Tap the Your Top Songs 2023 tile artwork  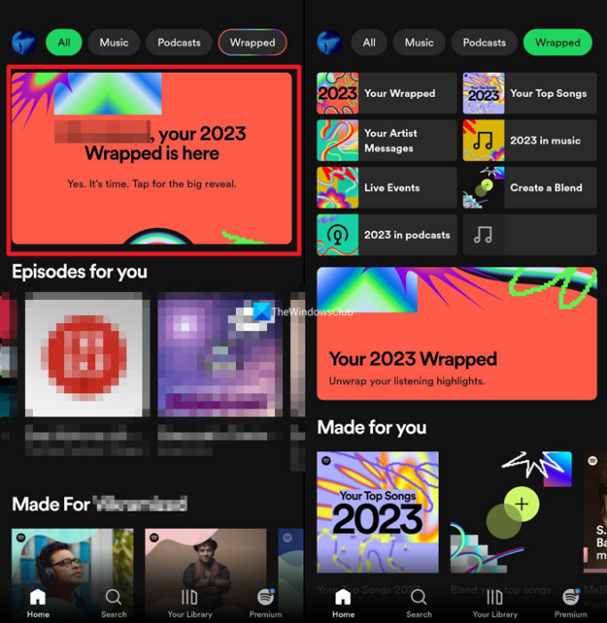coord(483,93)
